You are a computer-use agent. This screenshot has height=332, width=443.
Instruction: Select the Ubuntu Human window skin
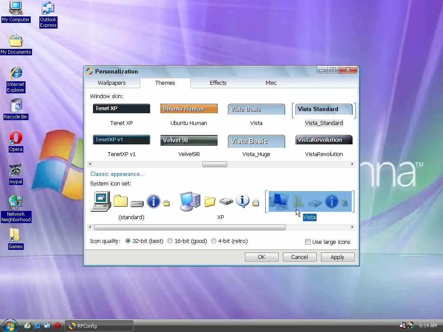[x=189, y=115]
